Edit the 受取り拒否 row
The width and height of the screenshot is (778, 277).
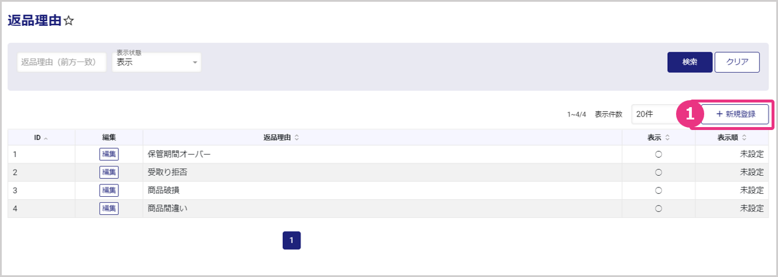(x=109, y=172)
